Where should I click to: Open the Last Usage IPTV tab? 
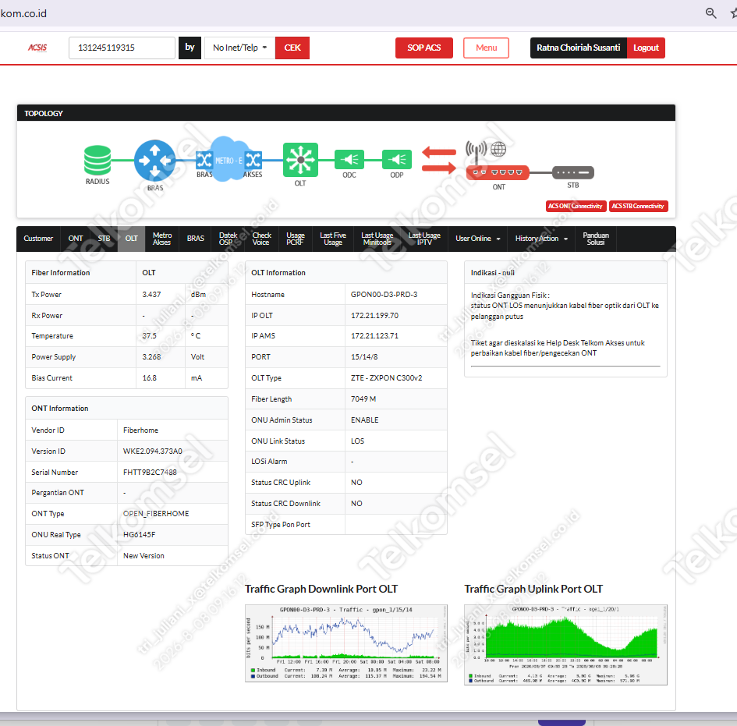coord(424,239)
